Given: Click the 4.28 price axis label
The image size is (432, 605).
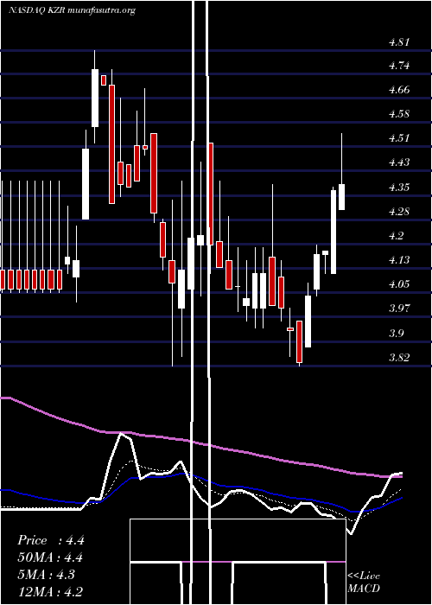Looking at the screenshot, I should (x=399, y=212).
